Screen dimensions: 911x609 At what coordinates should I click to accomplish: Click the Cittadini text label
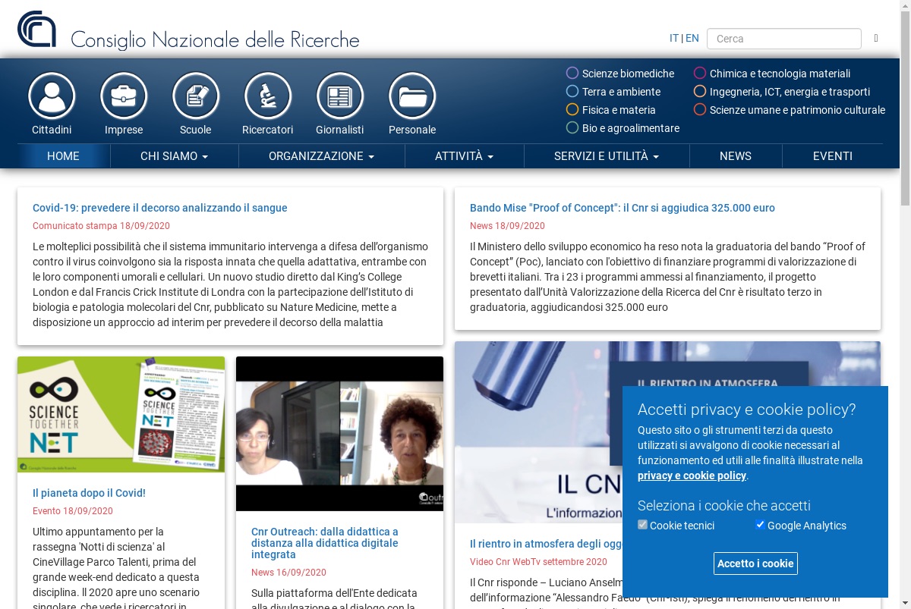click(x=52, y=130)
